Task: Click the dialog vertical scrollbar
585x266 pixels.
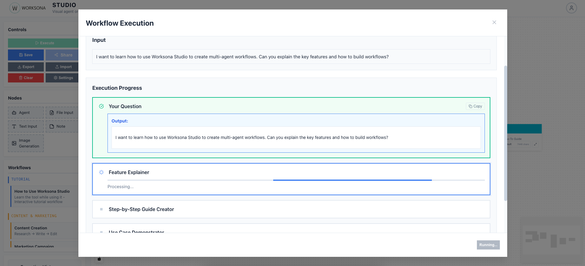Action: [x=505, y=133]
